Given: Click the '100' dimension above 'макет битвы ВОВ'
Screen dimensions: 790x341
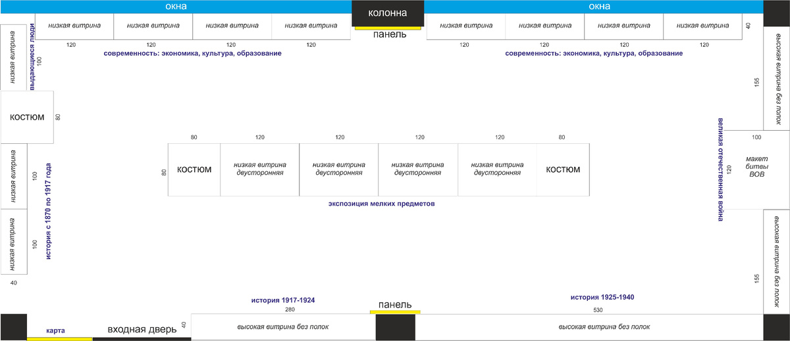Looking at the screenshot, I should 756,137.
